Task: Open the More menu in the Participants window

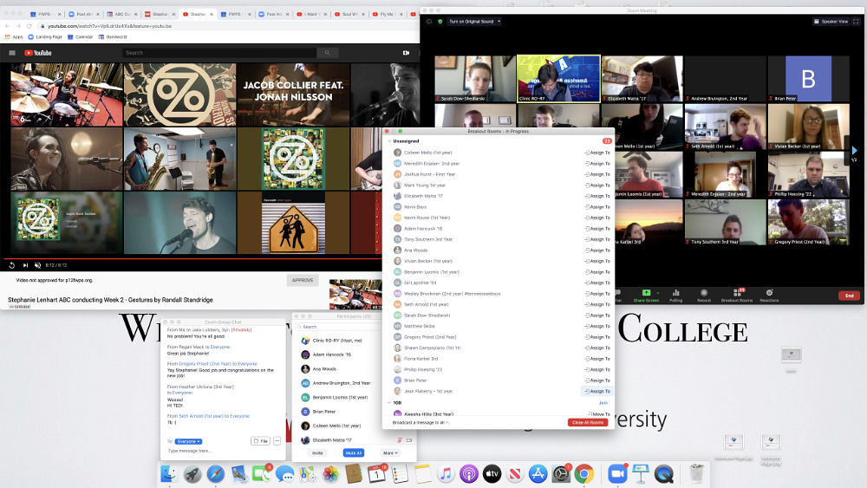Action: coord(390,452)
